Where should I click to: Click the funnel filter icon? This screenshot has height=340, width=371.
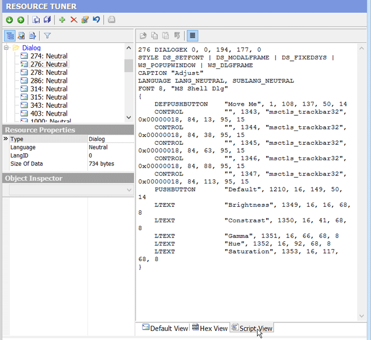47,36
